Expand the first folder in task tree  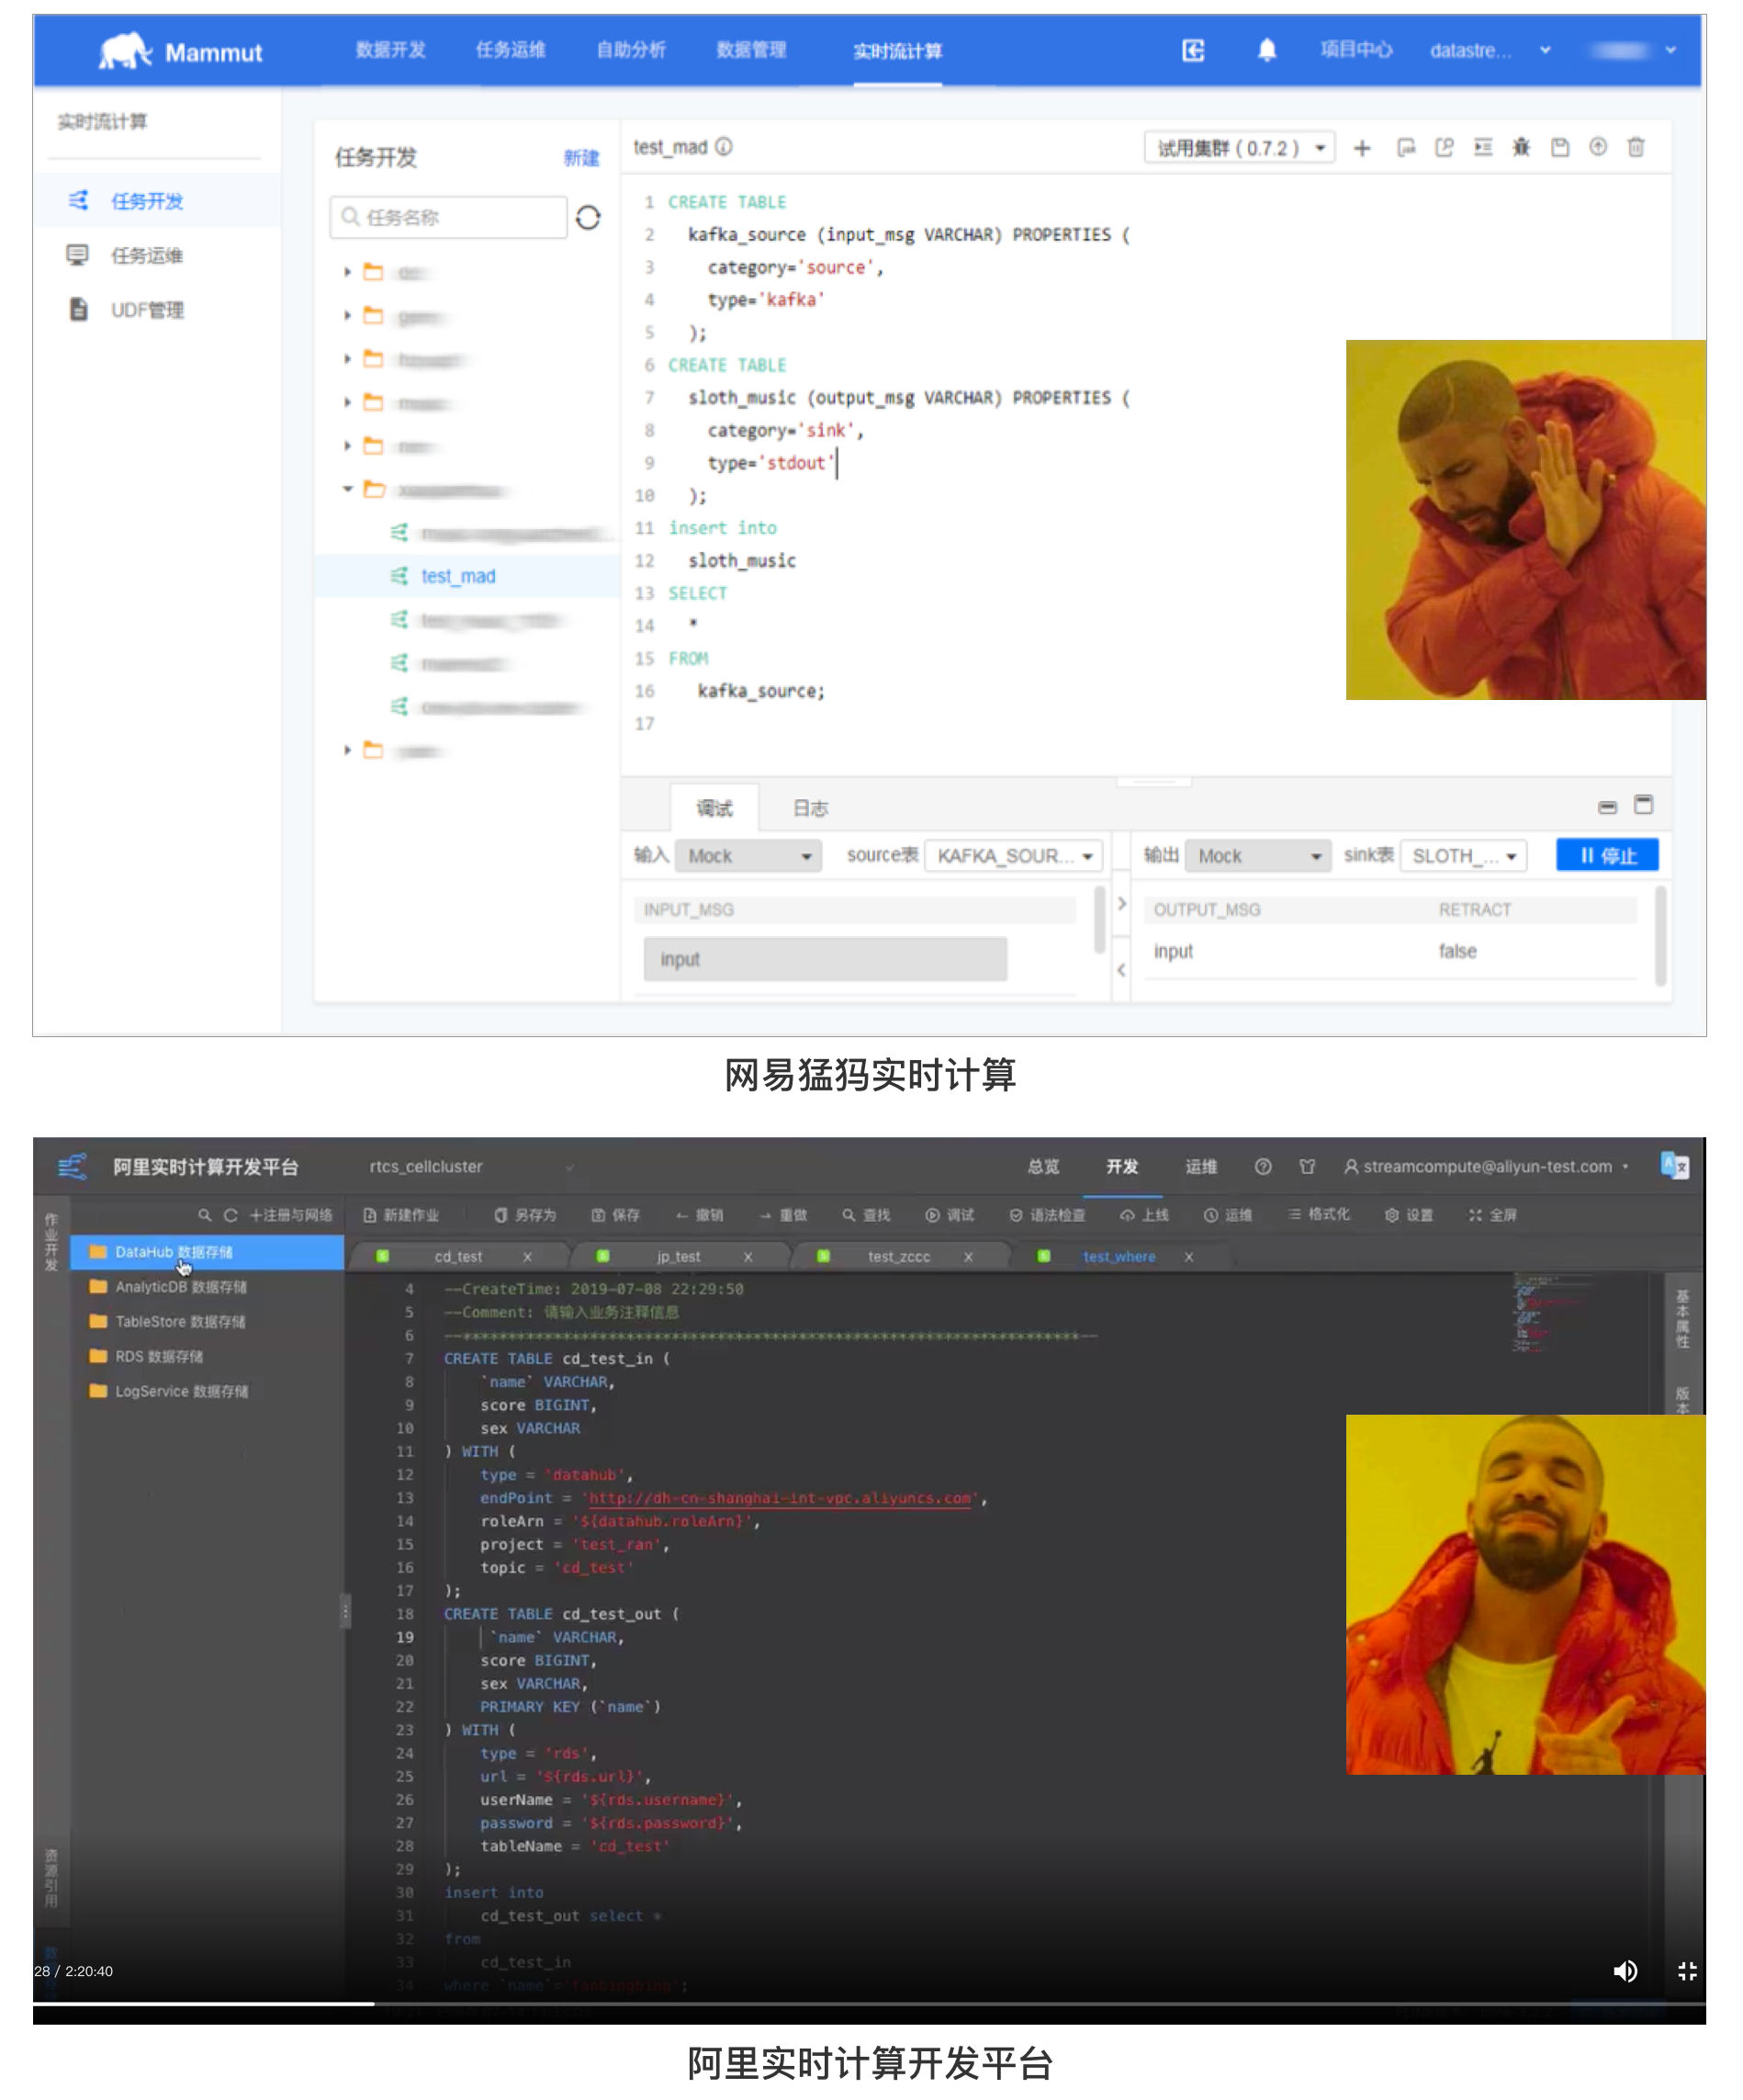[x=347, y=272]
